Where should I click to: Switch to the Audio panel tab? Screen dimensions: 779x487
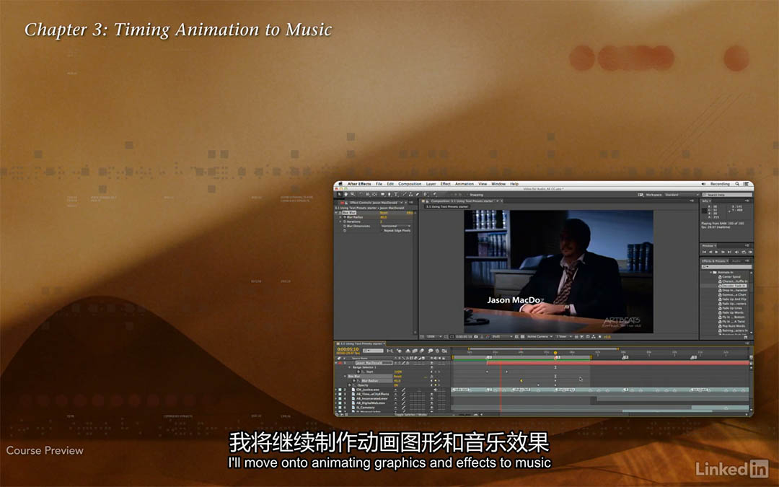[736, 261]
